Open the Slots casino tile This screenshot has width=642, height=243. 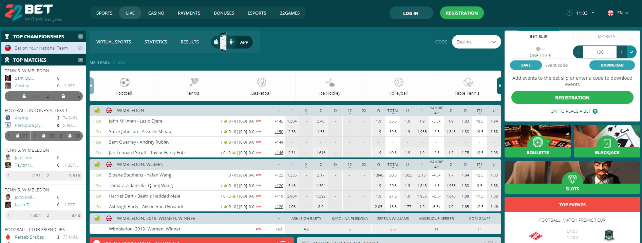572,177
